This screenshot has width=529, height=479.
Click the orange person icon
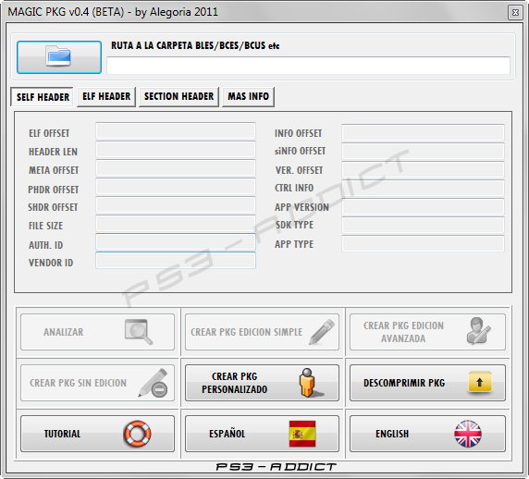(309, 383)
